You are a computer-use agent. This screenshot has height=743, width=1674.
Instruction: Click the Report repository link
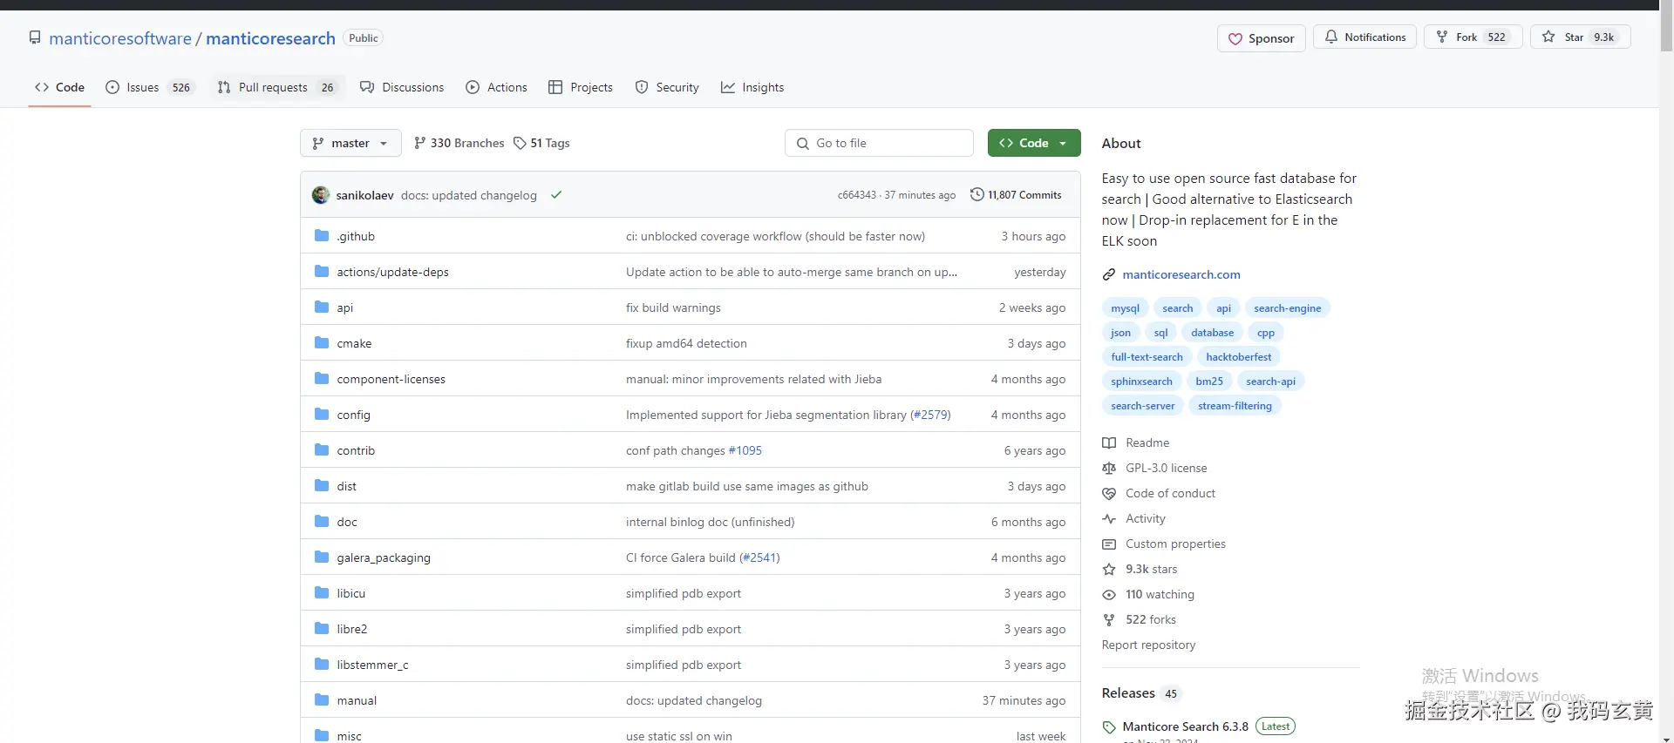(x=1148, y=645)
